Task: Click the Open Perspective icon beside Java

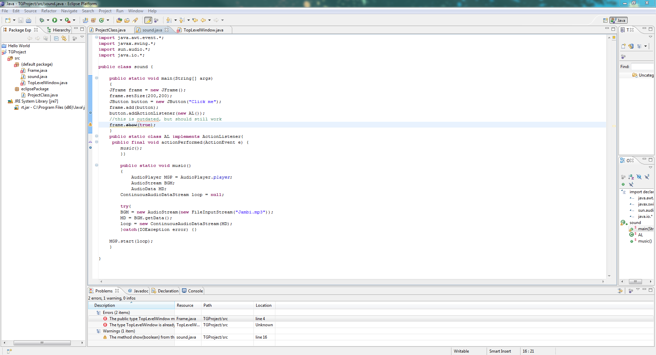Action: tap(605, 21)
